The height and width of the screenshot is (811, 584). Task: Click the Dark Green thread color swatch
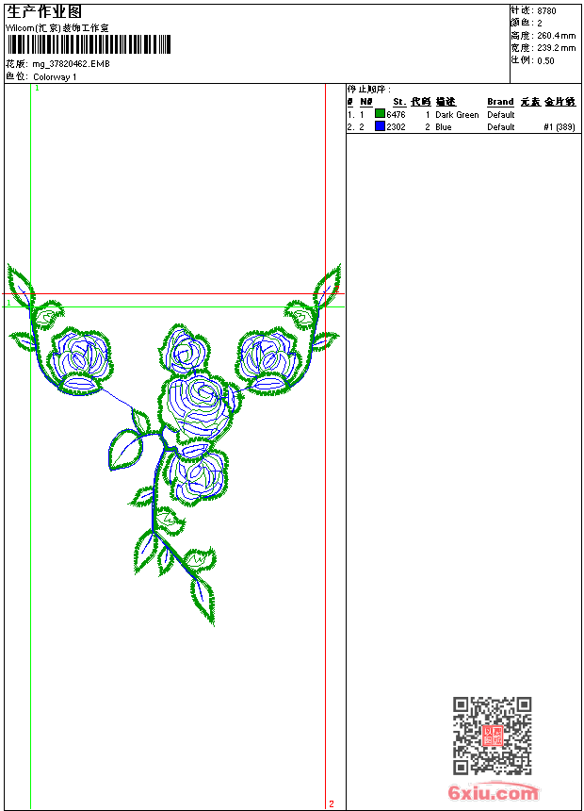click(380, 114)
